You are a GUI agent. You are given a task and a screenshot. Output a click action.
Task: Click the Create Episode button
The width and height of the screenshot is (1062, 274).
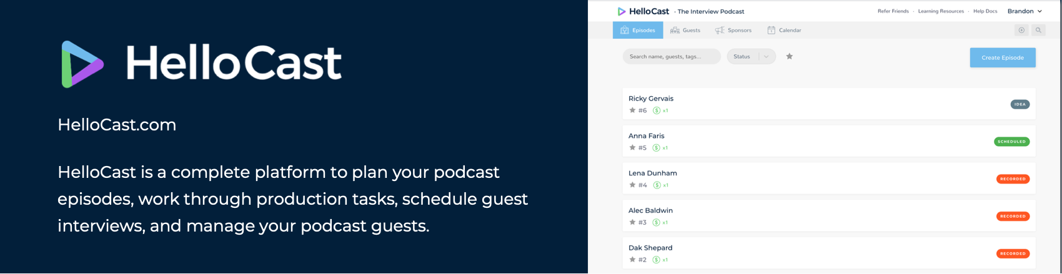1003,57
